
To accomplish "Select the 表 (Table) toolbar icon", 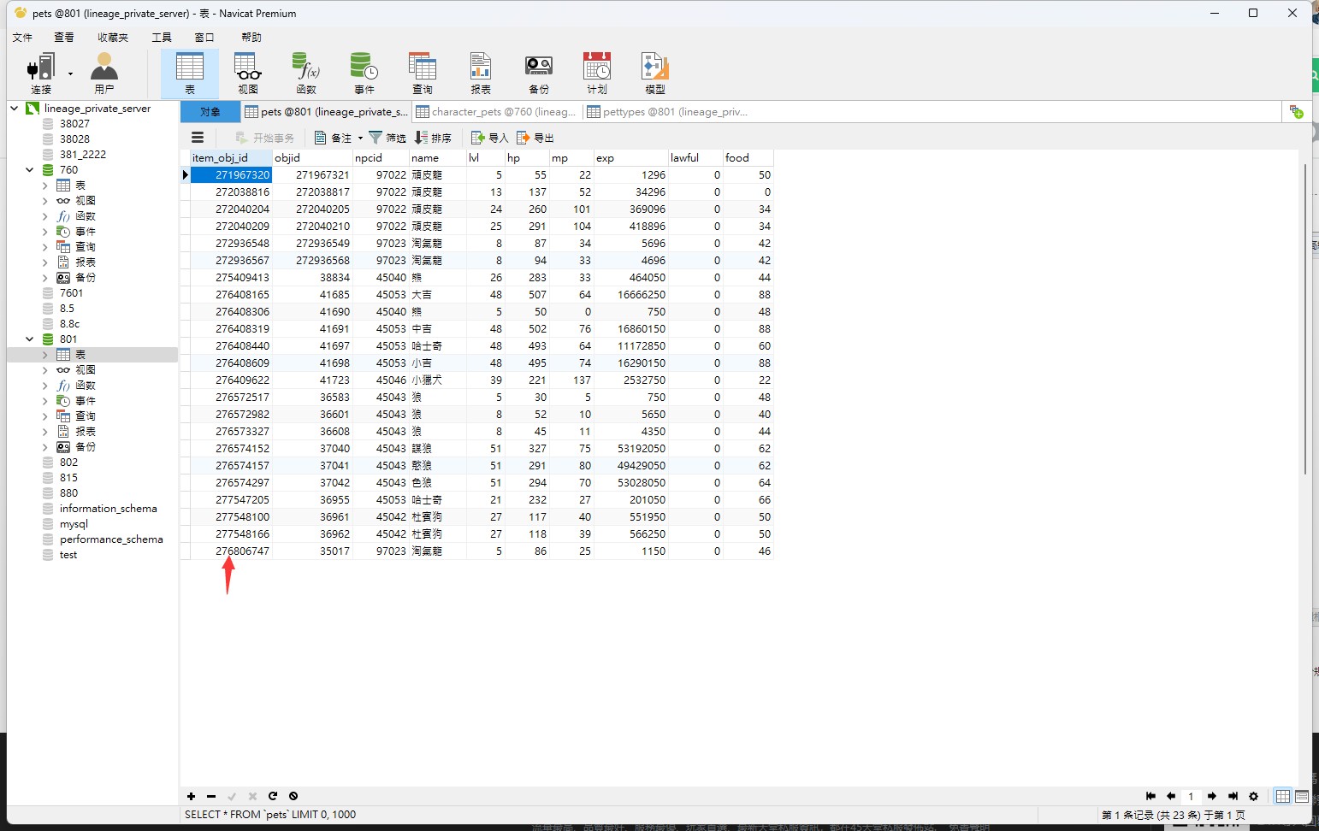I will coord(190,73).
